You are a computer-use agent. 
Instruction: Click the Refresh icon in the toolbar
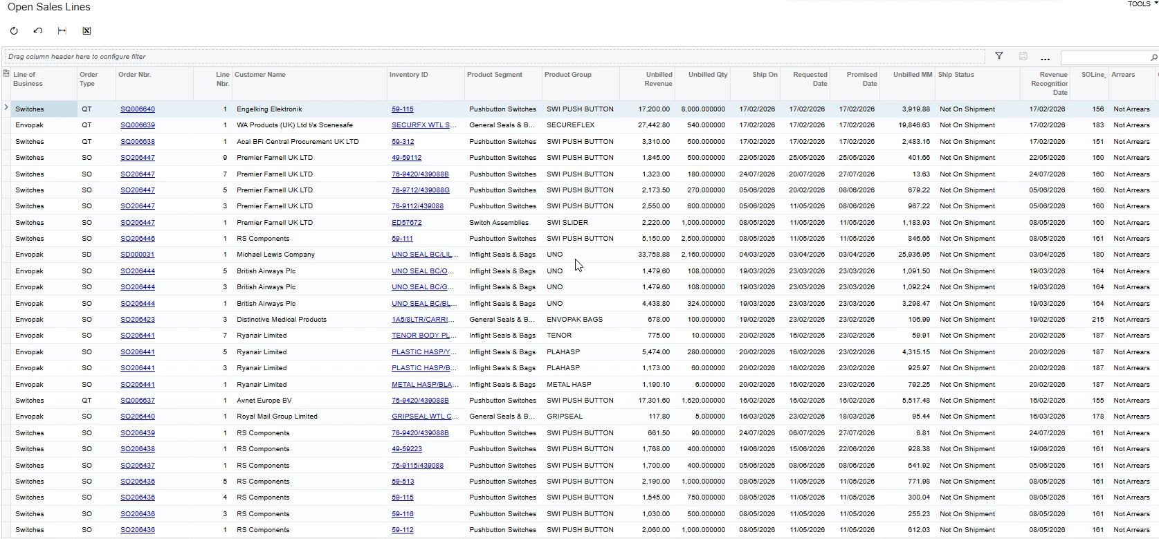[14, 30]
